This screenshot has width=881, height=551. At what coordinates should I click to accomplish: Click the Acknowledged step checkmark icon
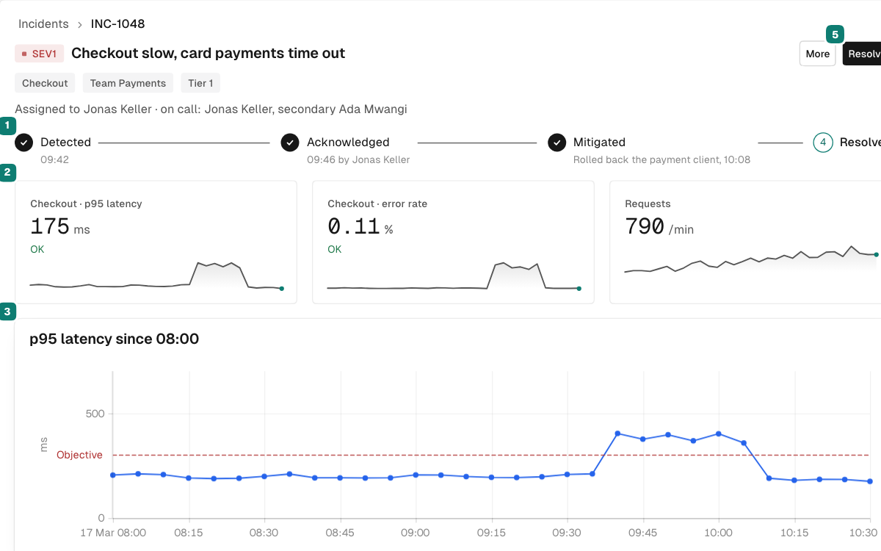(x=290, y=143)
